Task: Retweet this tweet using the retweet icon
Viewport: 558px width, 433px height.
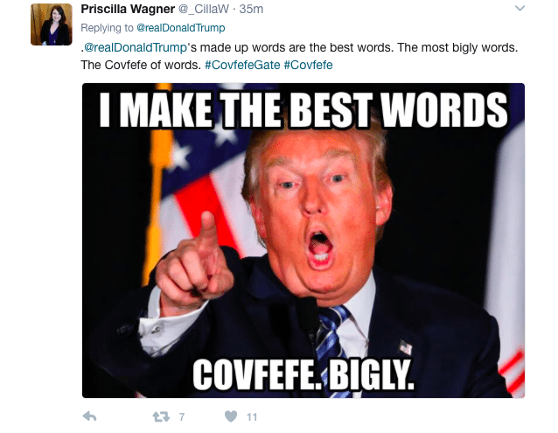Action: coord(161,416)
